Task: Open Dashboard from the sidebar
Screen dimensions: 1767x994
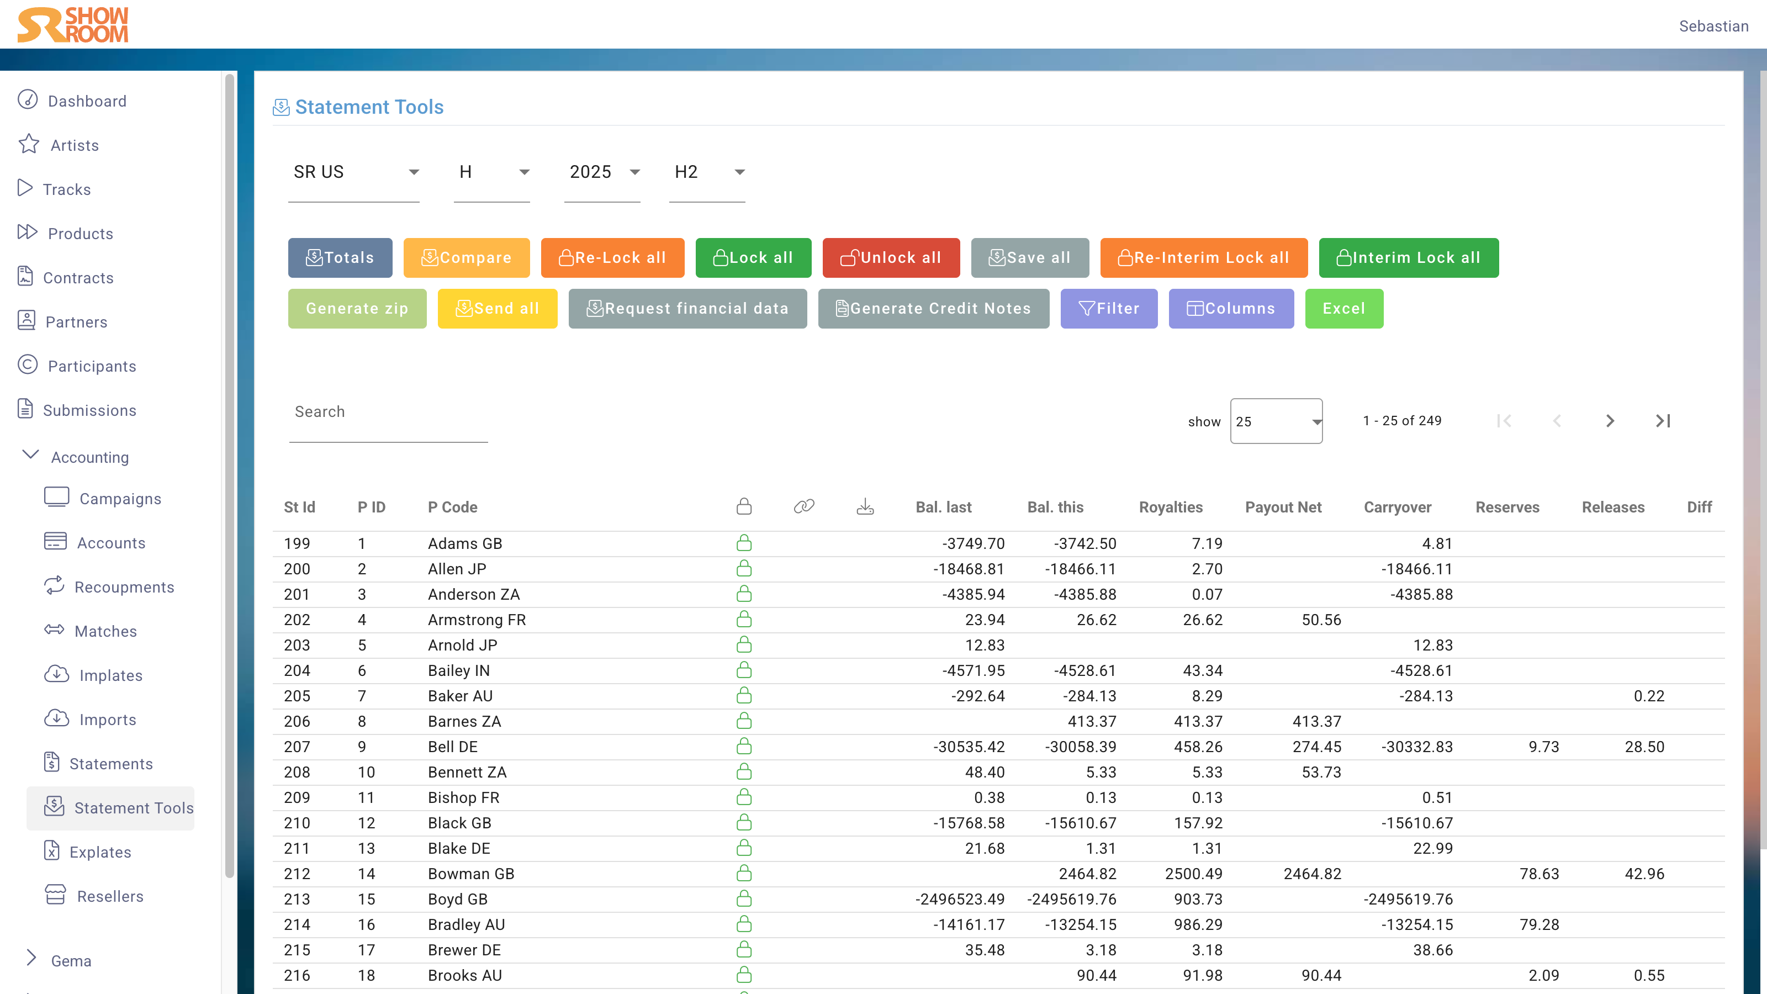Action: (x=87, y=101)
